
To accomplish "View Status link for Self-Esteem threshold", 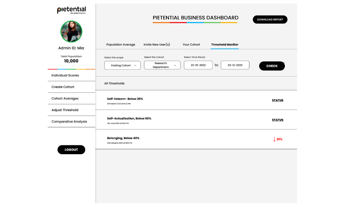I will pyautogui.click(x=277, y=100).
